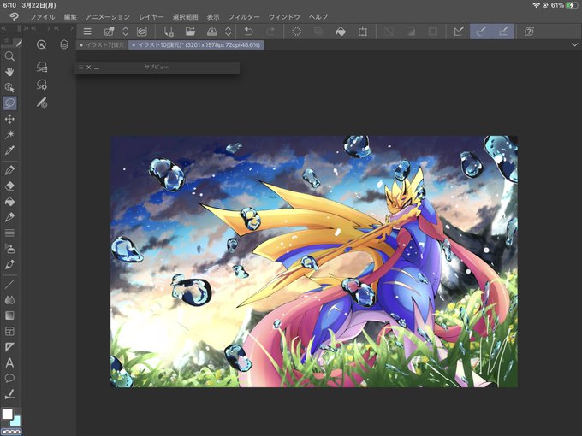582x436 pixels.
Task: Open the command bar hamburger menu
Action: (87, 32)
